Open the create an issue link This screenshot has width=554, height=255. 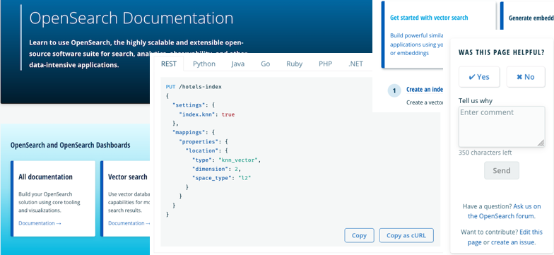click(512, 242)
